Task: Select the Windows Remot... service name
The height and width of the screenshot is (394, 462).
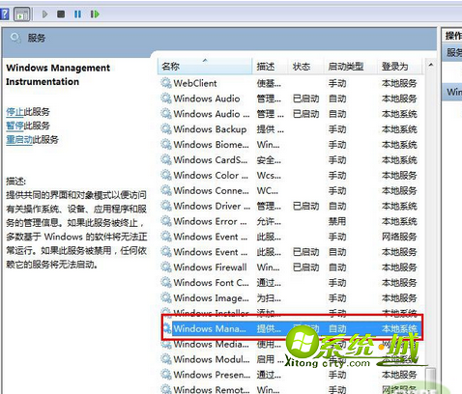Action: pos(212,389)
